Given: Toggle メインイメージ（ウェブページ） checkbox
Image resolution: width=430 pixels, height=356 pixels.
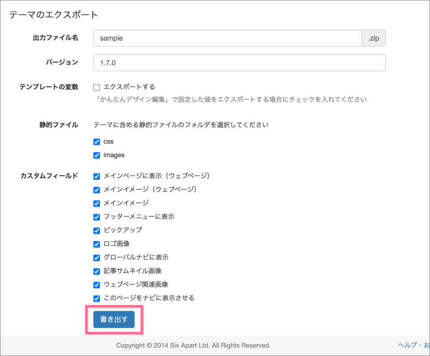Looking at the screenshot, I should click(x=96, y=190).
